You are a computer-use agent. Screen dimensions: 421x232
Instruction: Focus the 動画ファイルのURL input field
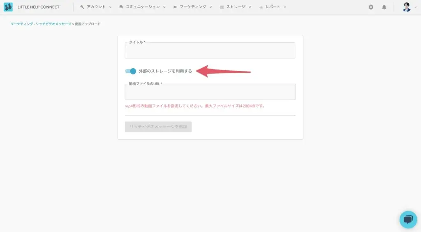click(x=210, y=93)
